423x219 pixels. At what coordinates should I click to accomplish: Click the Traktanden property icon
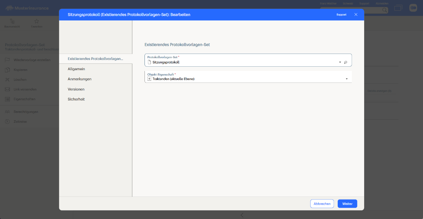(149, 79)
